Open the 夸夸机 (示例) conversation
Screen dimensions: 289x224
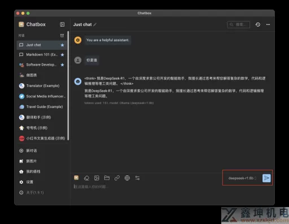tap(42, 128)
